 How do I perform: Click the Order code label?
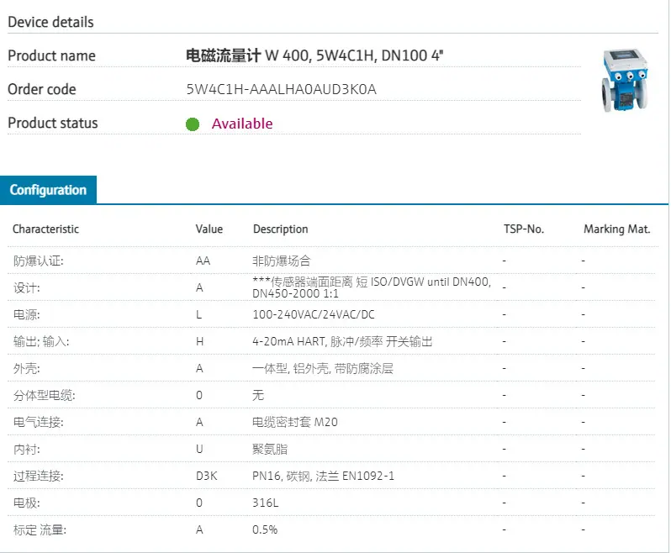click(x=42, y=89)
